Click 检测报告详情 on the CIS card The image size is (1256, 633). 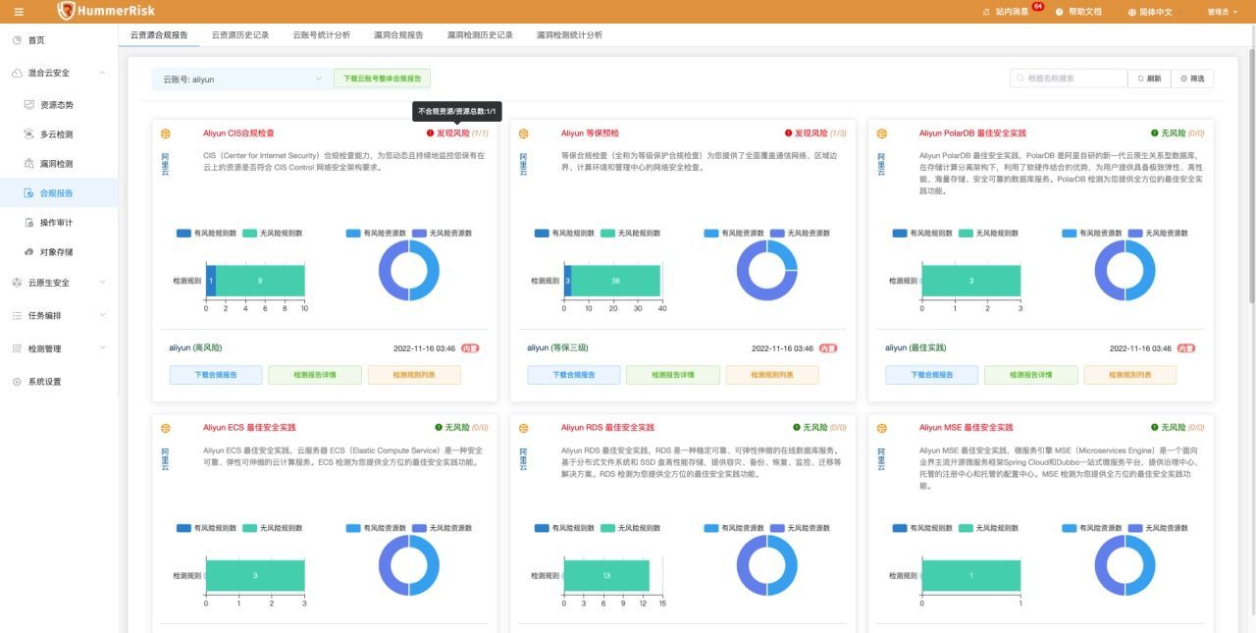tap(315, 375)
